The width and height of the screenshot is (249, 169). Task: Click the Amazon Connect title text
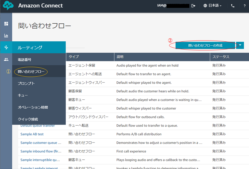[x=41, y=6]
